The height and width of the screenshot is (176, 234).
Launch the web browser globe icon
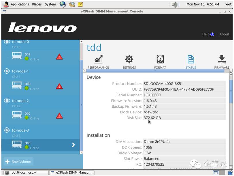click(x=63, y=4)
